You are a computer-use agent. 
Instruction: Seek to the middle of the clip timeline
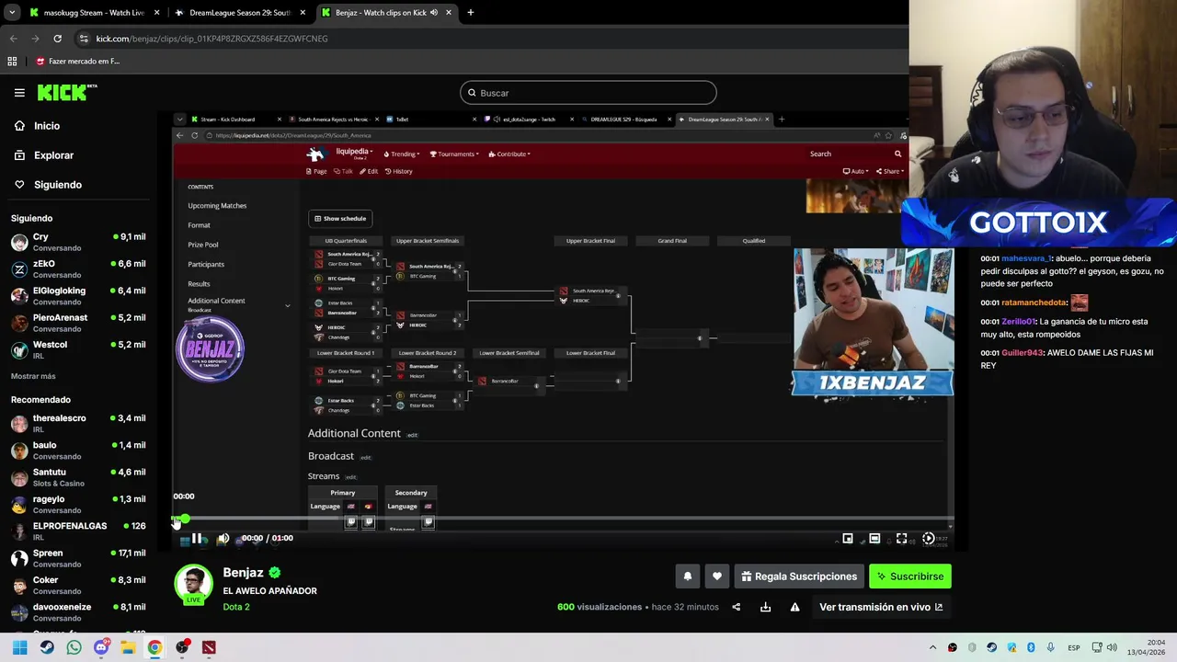[563, 519]
